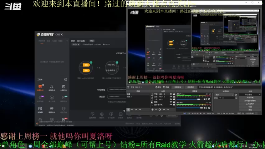The height and width of the screenshot is (149, 265).
Task: Add 摄像头 camera source in Douyu companion
Action: click(102, 116)
